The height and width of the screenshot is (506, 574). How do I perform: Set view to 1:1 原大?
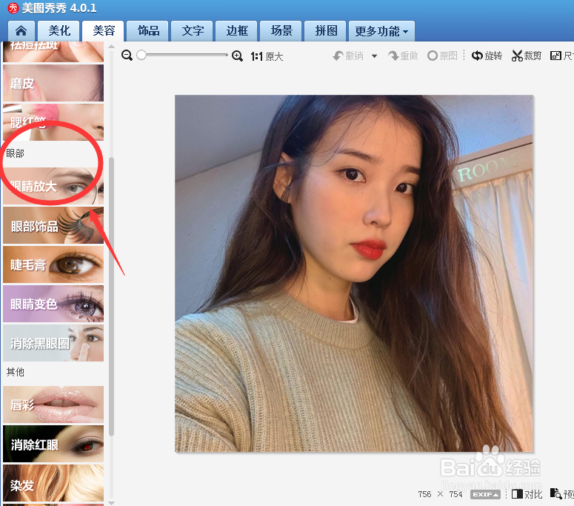pyautogui.click(x=267, y=56)
